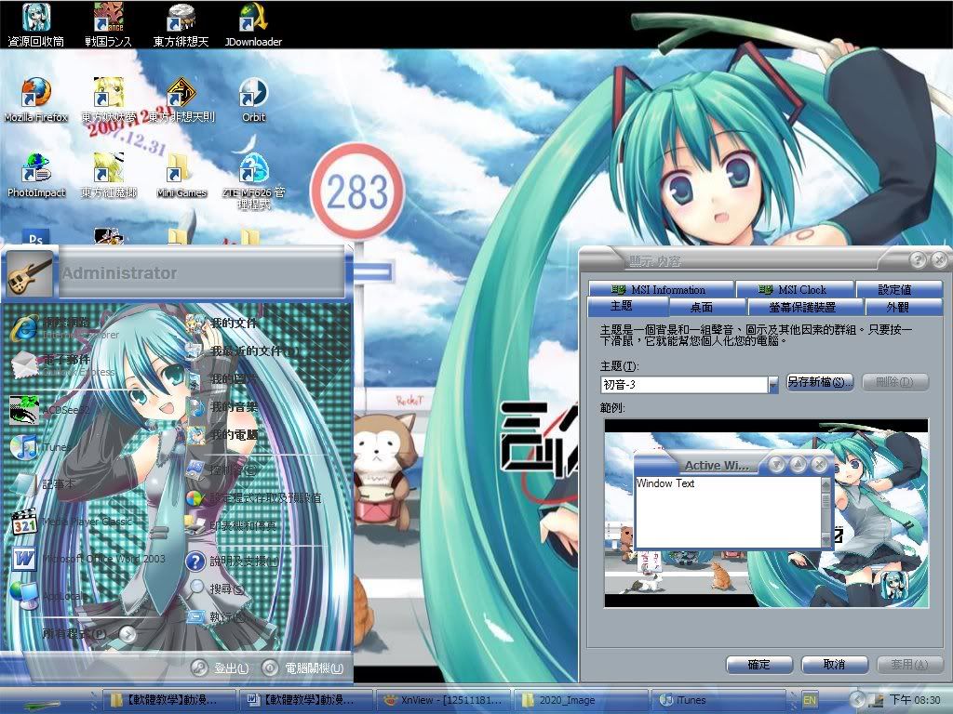Click the theme preview thumbnail
This screenshot has width=953, height=714.
(x=766, y=513)
